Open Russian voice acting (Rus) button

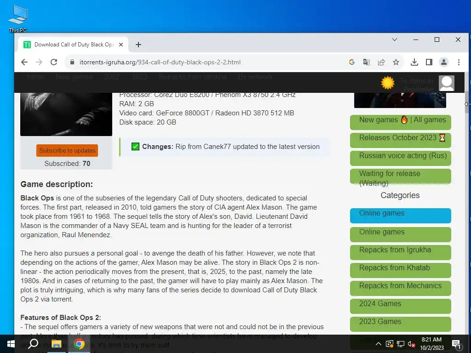click(x=401, y=158)
